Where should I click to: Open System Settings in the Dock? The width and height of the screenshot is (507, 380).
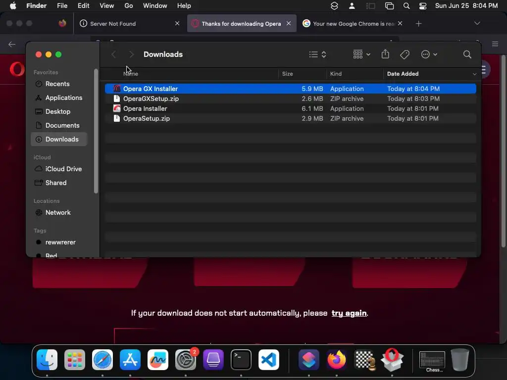pyautogui.click(x=186, y=360)
